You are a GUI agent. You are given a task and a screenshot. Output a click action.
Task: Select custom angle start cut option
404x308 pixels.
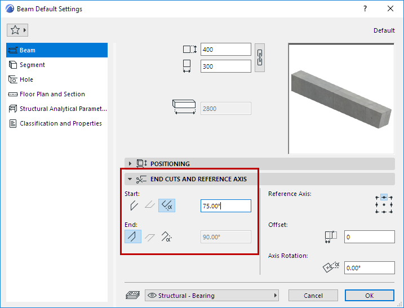pyautogui.click(x=167, y=206)
